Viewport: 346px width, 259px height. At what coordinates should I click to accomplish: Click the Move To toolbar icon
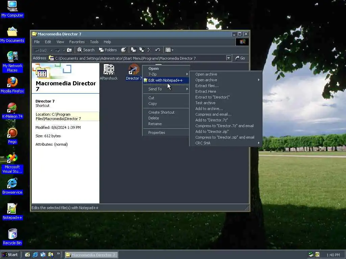tap(133, 50)
